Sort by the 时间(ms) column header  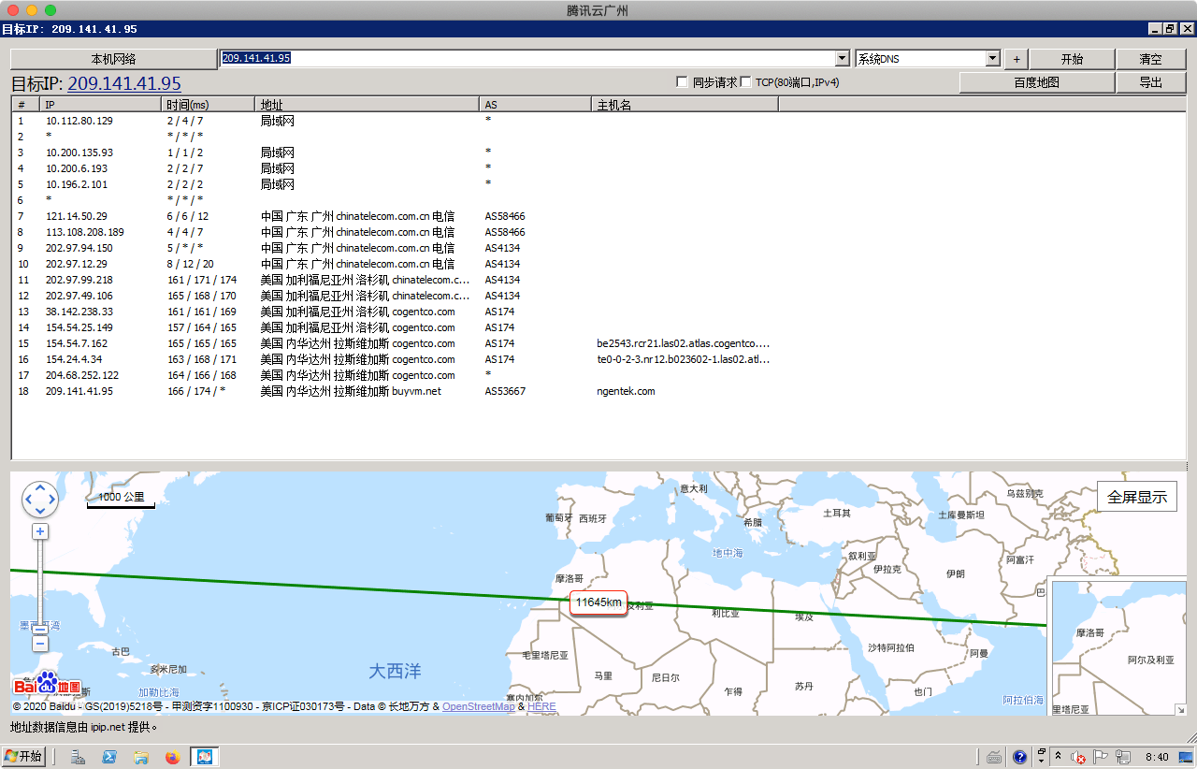209,104
